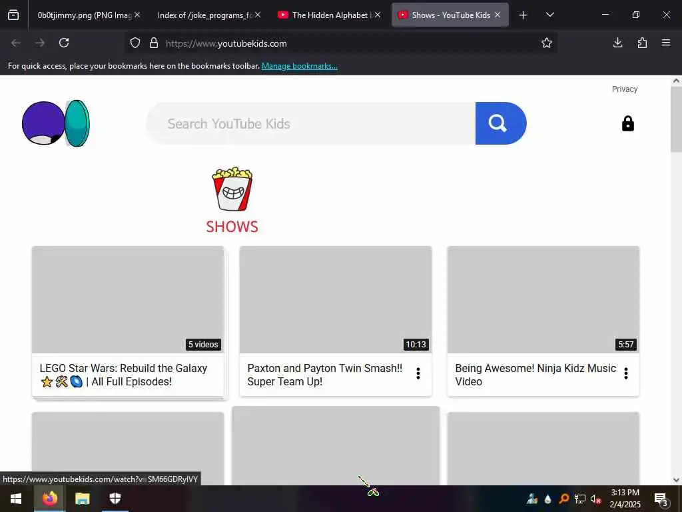Image resolution: width=682 pixels, height=512 pixels.
Task: Close the Index of /joke_programs tab
Action: pos(258,15)
